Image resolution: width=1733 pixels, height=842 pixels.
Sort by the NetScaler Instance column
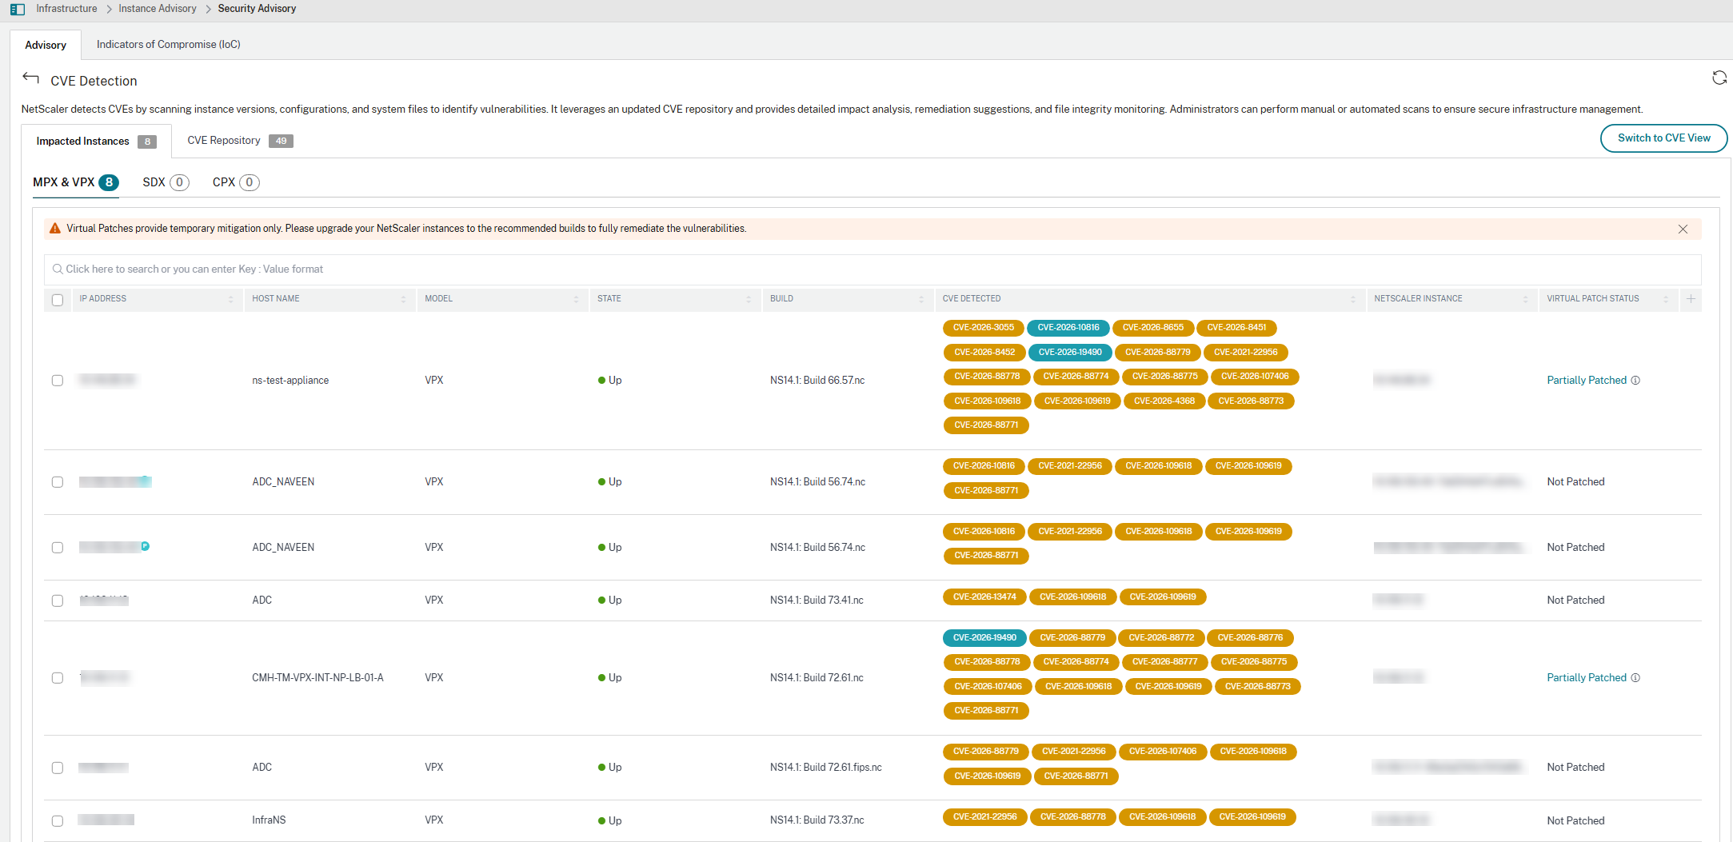click(1525, 299)
